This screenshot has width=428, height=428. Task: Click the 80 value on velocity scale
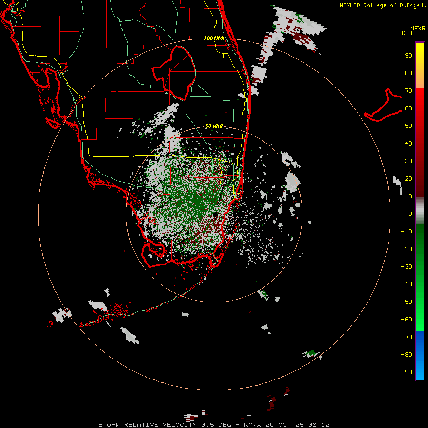(409, 73)
